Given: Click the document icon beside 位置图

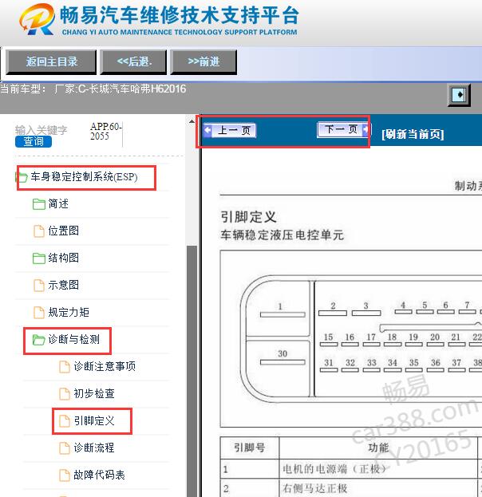Looking at the screenshot, I should click(x=38, y=231).
